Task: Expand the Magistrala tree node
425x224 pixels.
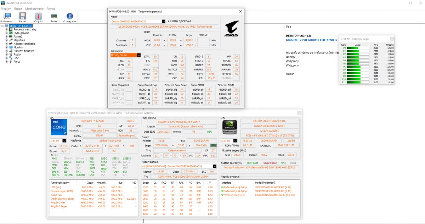Action: [x=6, y=40]
